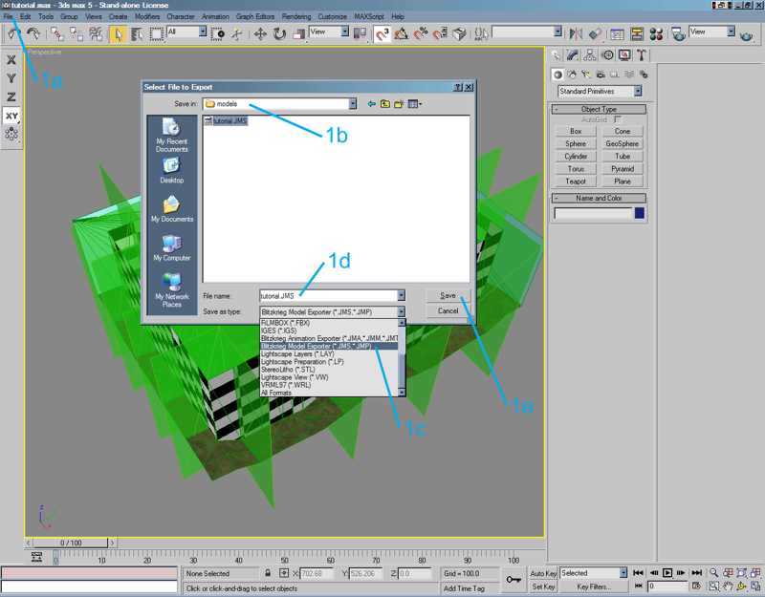This screenshot has height=597, width=765.
Task: Click the GeoSphere primitive button
Action: 623,144
